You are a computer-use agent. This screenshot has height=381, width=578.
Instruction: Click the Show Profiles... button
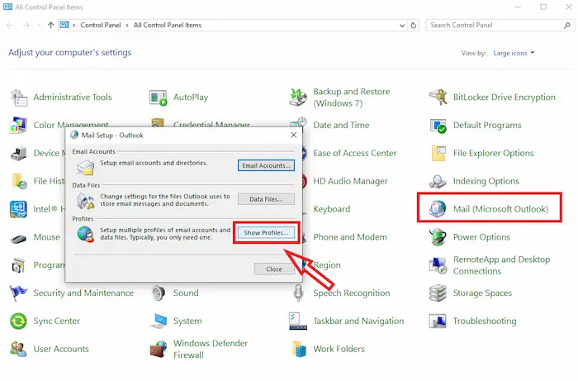266,233
